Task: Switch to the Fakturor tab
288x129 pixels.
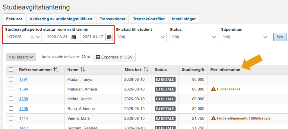Action: (14, 19)
